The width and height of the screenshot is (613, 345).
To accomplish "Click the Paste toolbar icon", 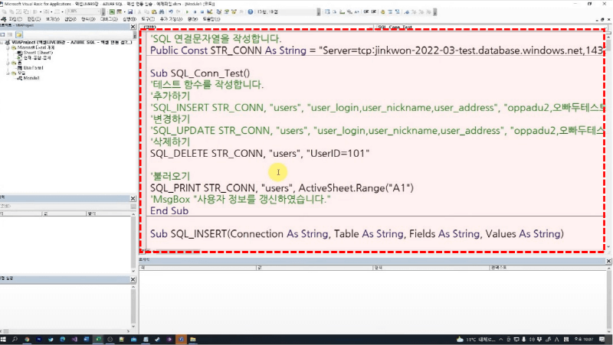I will coord(155,11).
